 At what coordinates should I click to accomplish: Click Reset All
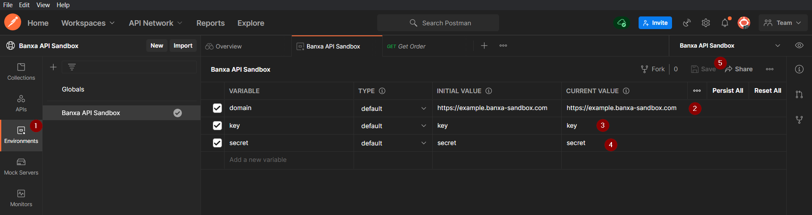tap(768, 91)
